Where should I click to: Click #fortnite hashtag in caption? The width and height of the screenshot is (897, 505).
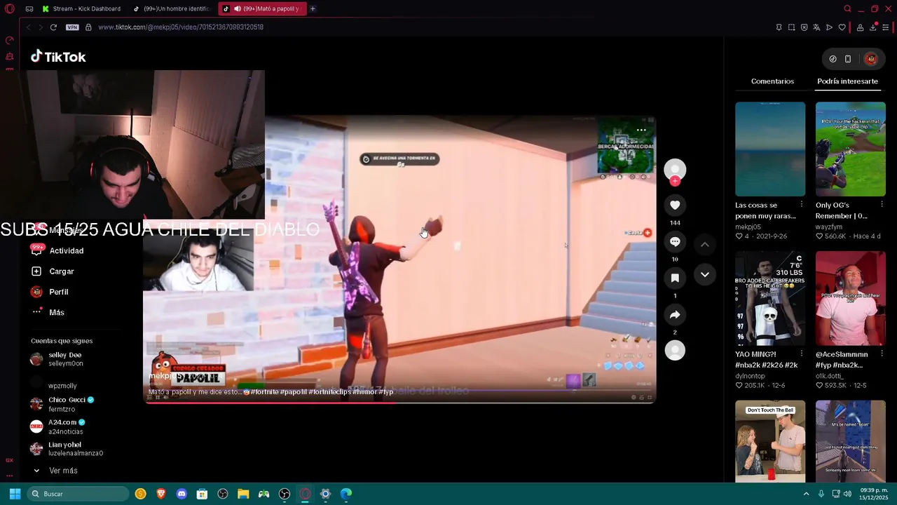265,391
